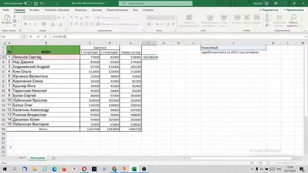Open Найти и выделить dropdown
This screenshot has height=173, width=308.
tap(293, 21)
